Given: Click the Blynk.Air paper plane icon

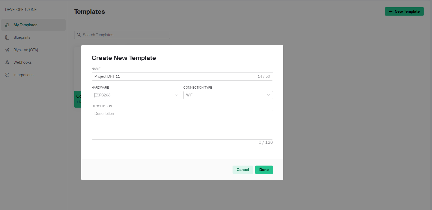Looking at the screenshot, I should 7,50.
